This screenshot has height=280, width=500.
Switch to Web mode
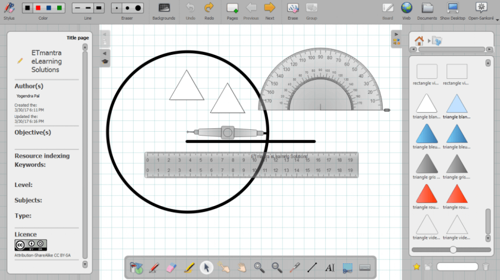[x=406, y=11]
